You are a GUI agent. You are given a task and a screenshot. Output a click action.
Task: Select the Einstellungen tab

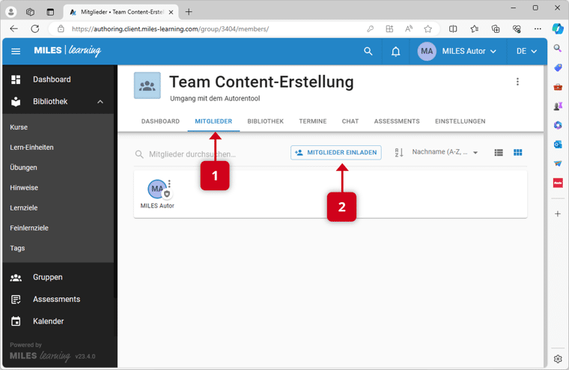(460, 121)
